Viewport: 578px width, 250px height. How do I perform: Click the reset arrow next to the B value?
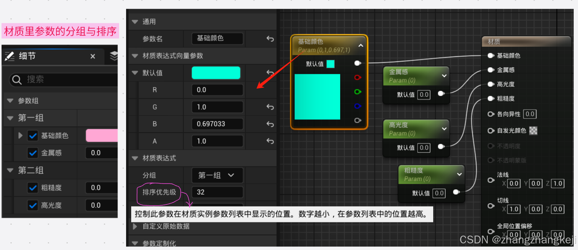[269, 124]
